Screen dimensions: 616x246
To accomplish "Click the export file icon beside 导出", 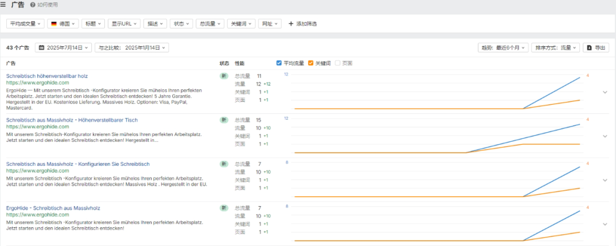I will pos(589,48).
